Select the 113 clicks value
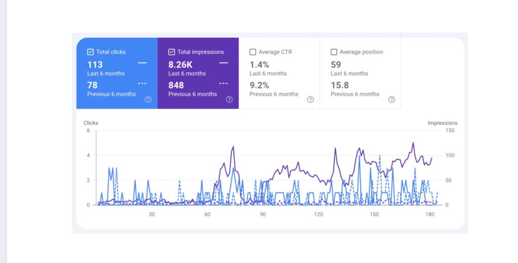Image resolution: width=518 pixels, height=263 pixels. [x=95, y=65]
